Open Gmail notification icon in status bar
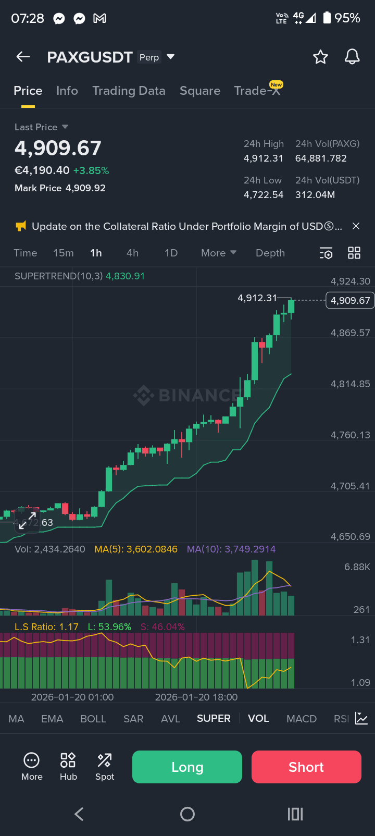 [x=99, y=18]
